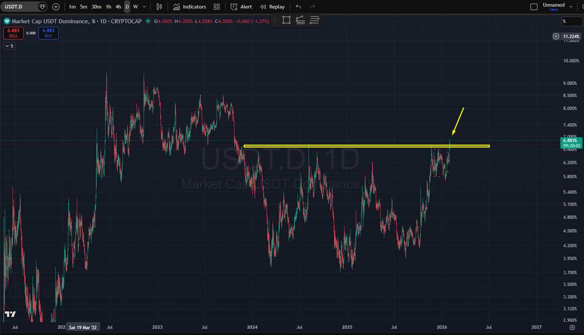Choose the 4h timeframe
Viewport: 584px width, 335px height.
pyautogui.click(x=118, y=7)
